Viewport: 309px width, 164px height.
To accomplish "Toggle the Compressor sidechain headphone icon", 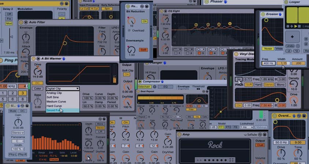I will (154, 86).
